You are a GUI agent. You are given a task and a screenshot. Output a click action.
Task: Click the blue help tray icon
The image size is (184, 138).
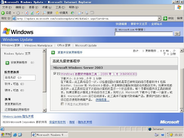click(x=163, y=135)
